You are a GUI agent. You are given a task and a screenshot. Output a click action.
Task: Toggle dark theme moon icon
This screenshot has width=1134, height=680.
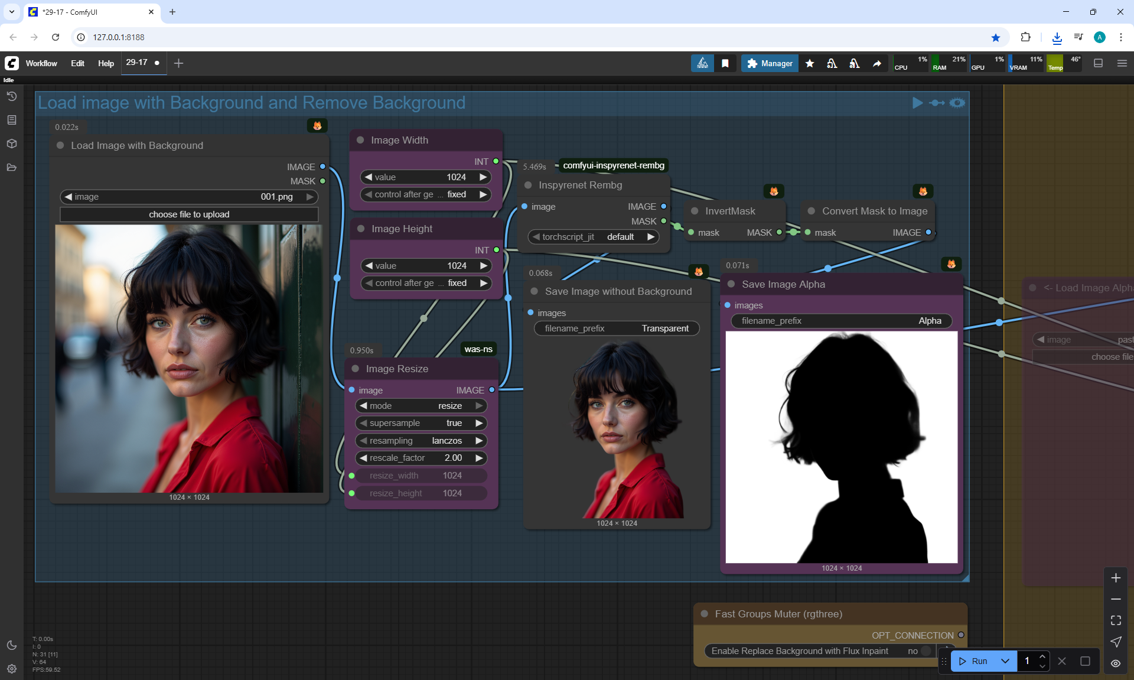click(11, 645)
